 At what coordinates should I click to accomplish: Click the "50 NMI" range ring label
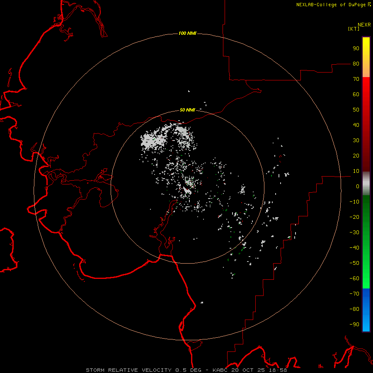tap(187, 110)
